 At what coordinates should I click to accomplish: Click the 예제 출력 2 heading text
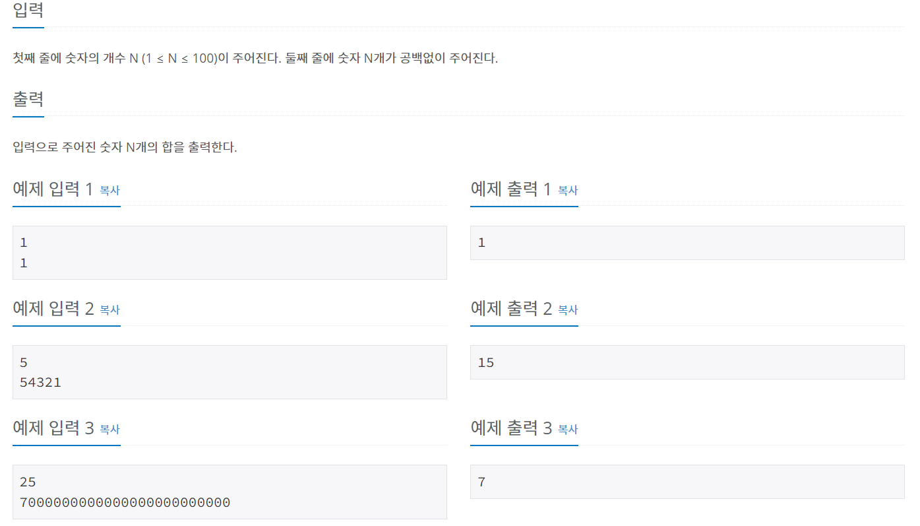pos(511,309)
